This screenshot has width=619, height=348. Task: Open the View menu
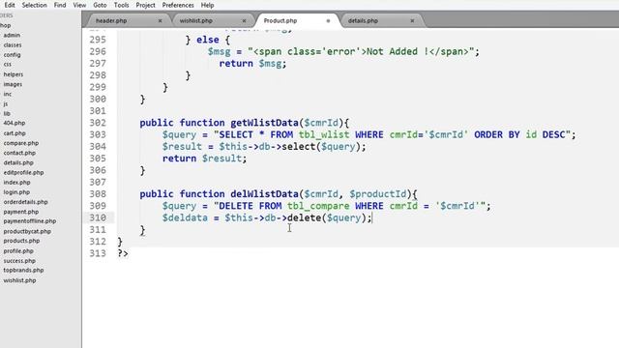click(x=79, y=5)
